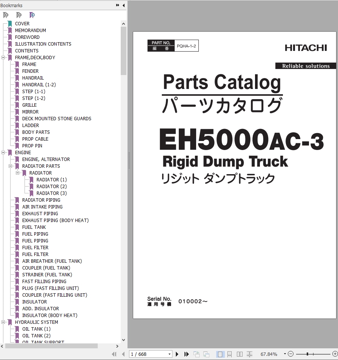The width and height of the screenshot is (338, 360).
Task: Click the previous view navigation icon
Action: tap(196, 354)
